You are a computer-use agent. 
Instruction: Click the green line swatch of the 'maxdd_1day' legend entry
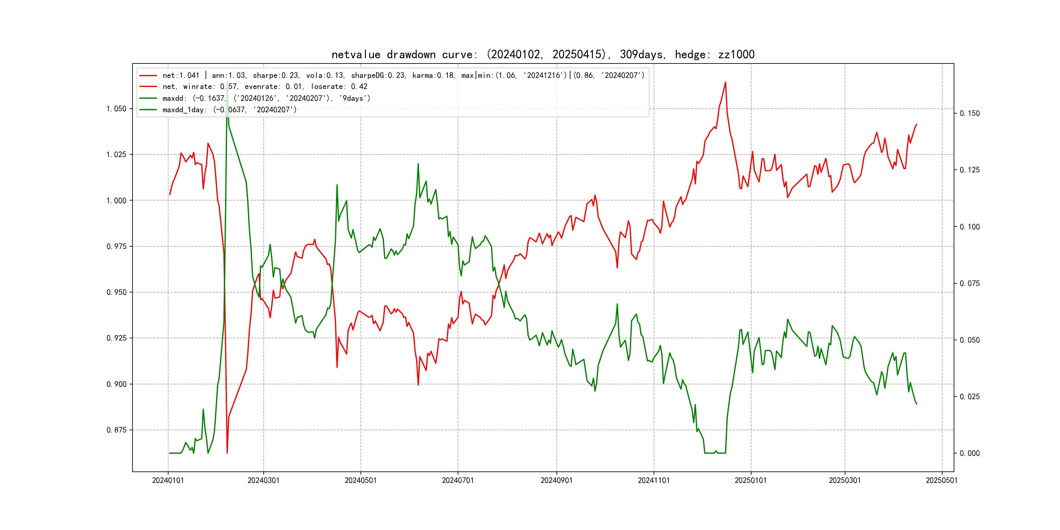click(148, 110)
